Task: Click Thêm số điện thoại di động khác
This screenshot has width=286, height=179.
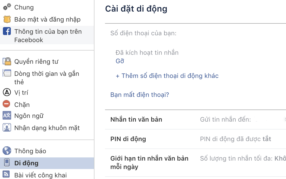Action: click(167, 76)
